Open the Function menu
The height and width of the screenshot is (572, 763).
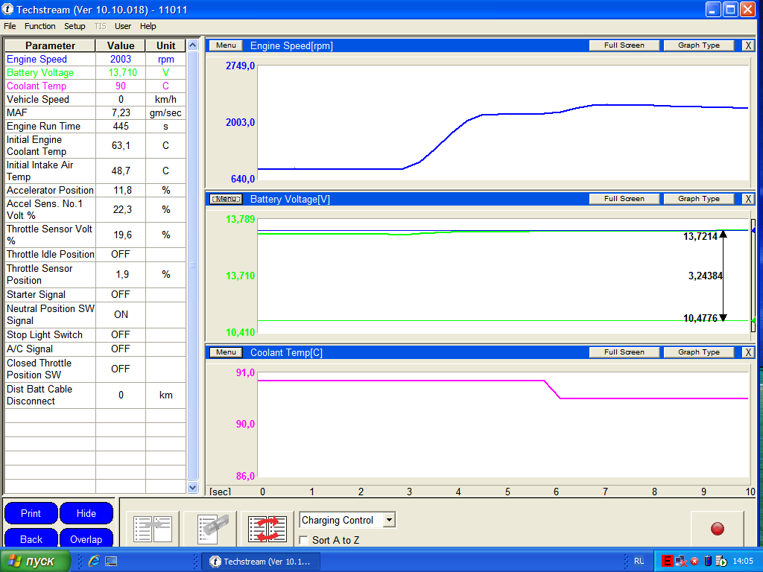pos(40,26)
